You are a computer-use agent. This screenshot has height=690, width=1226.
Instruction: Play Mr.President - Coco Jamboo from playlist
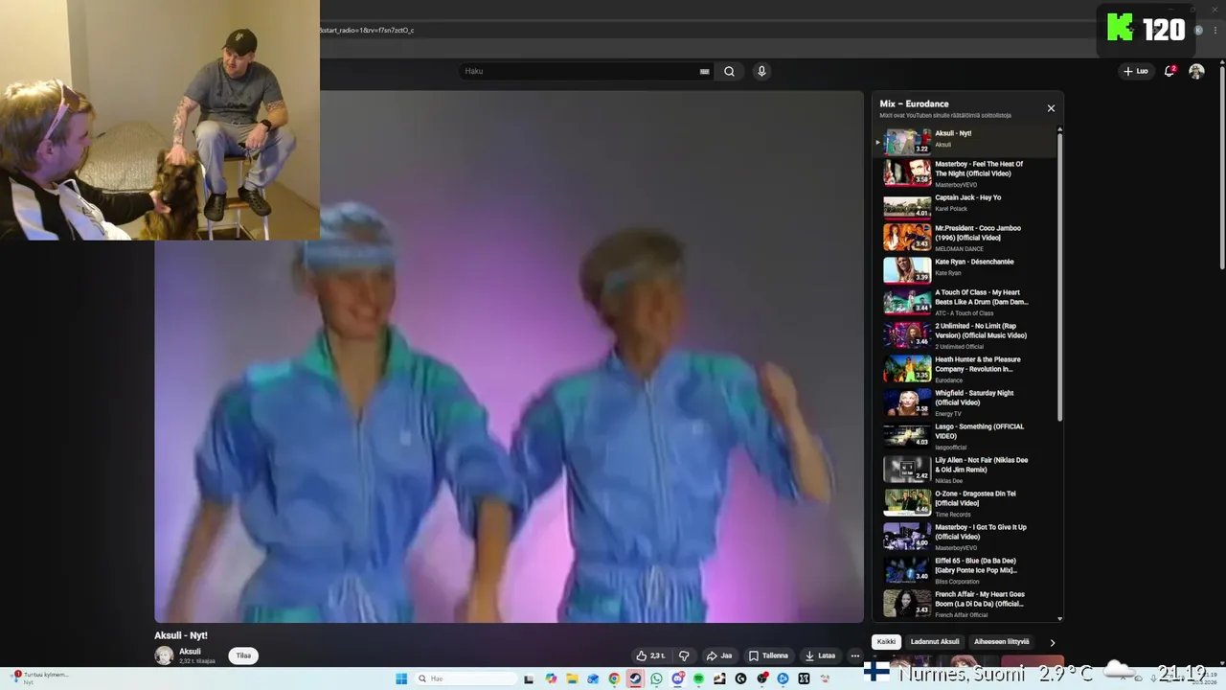click(965, 238)
